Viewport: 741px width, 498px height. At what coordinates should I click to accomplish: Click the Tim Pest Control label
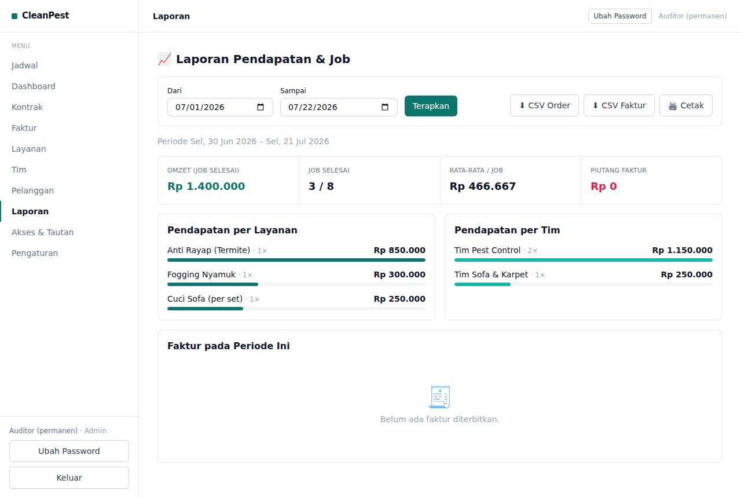click(488, 250)
